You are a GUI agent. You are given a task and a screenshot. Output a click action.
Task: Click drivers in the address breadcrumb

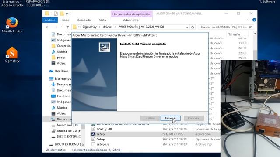[x=108, y=27]
